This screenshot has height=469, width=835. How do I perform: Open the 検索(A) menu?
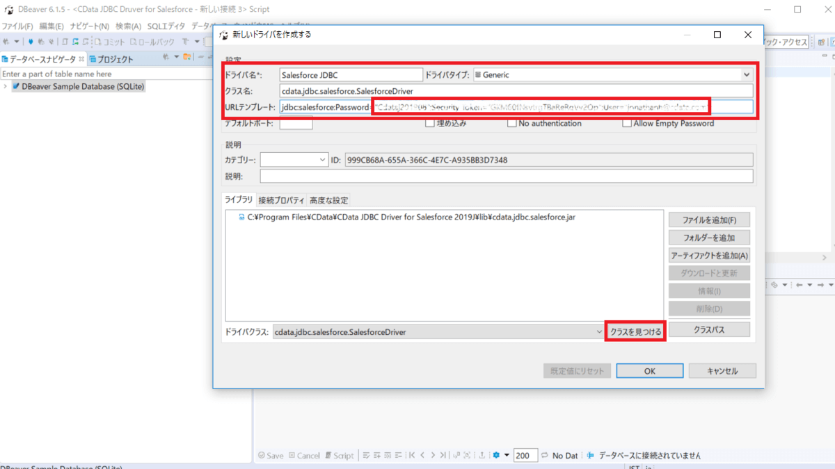(129, 26)
